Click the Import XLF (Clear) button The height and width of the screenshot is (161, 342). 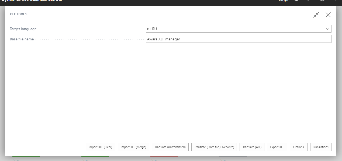[101, 147]
